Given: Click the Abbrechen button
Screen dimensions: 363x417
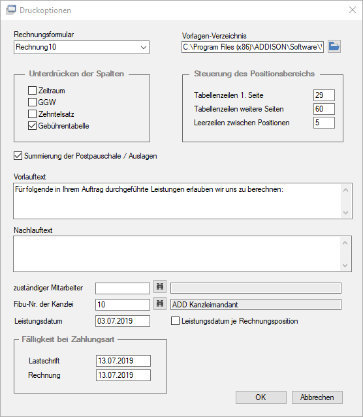Looking at the screenshot, I should pos(317,397).
